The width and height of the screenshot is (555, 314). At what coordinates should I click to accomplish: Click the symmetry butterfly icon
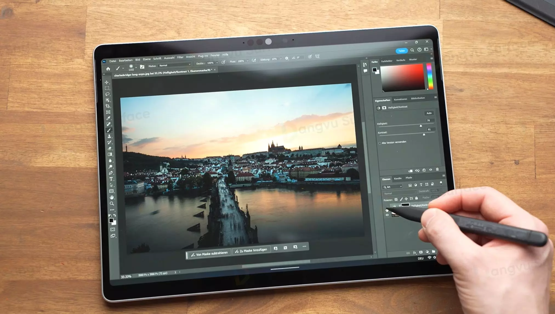317,56
